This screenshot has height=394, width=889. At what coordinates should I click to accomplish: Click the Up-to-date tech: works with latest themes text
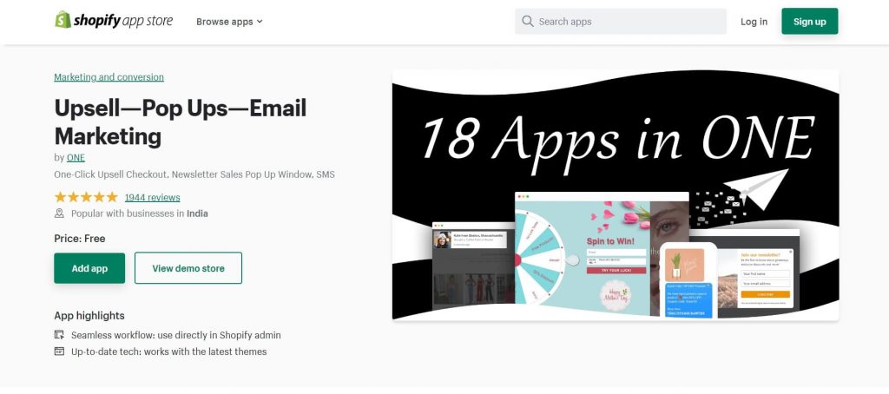[169, 351]
